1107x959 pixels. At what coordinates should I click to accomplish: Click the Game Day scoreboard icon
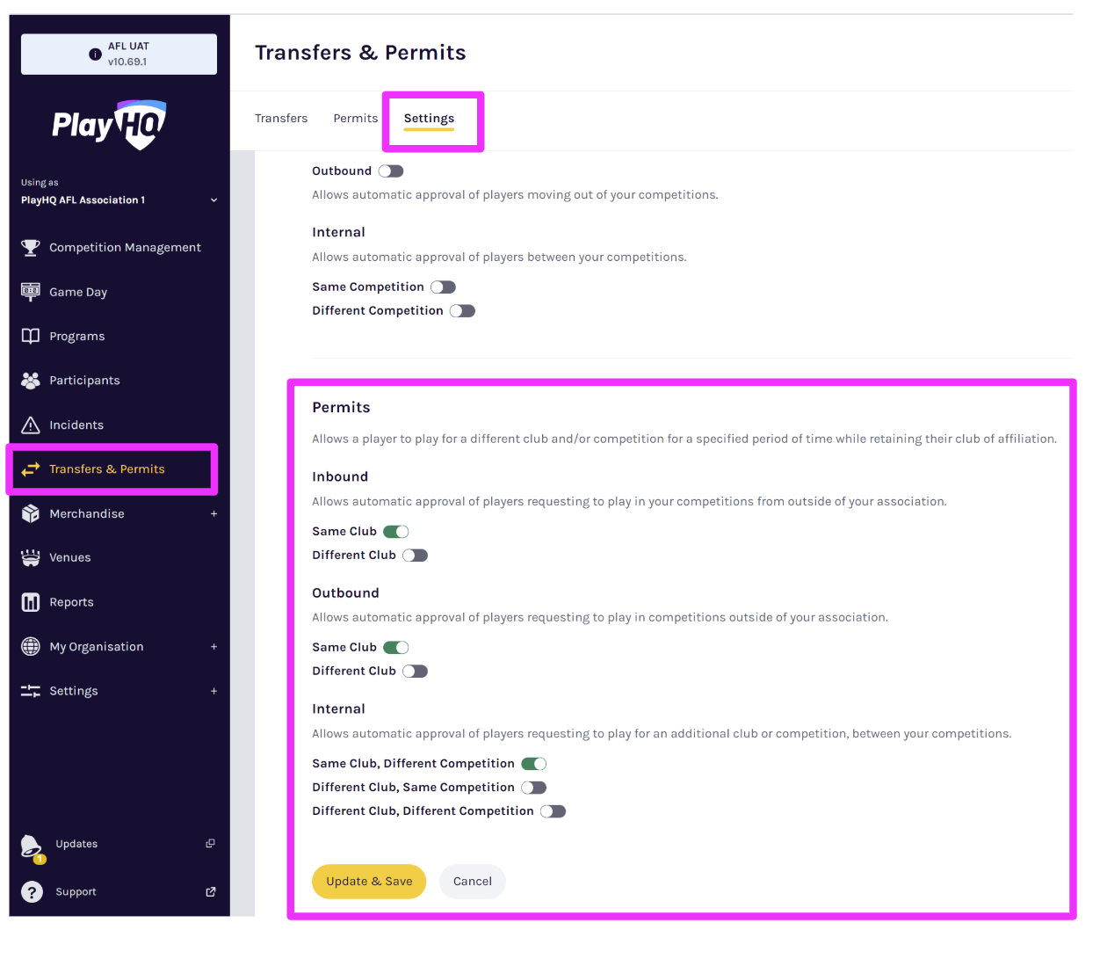[x=31, y=292]
